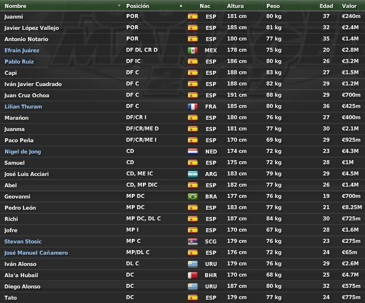Select the player name Iván Javier Cuadrado
The image size is (365, 303).
tap(33, 84)
